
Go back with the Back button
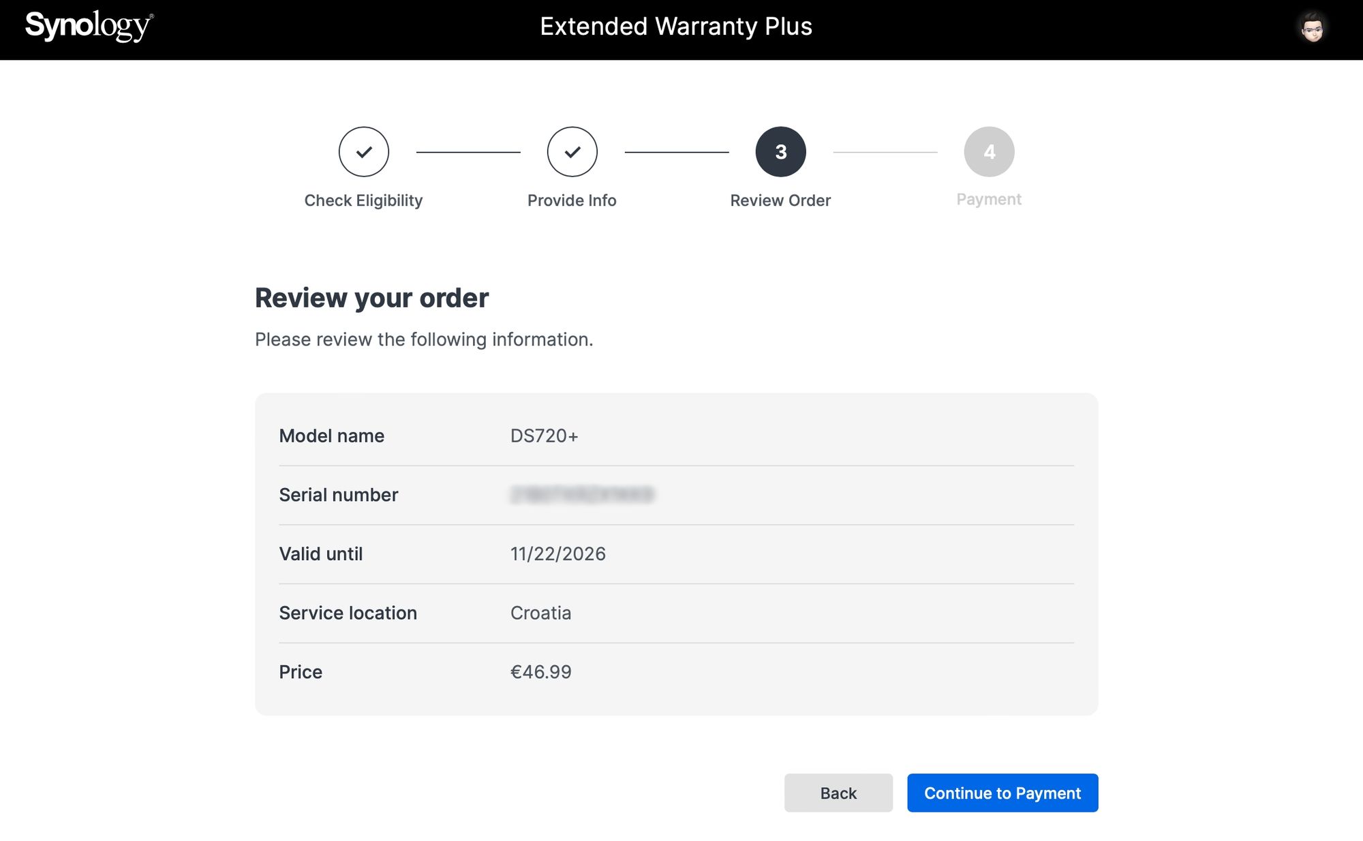coord(838,793)
